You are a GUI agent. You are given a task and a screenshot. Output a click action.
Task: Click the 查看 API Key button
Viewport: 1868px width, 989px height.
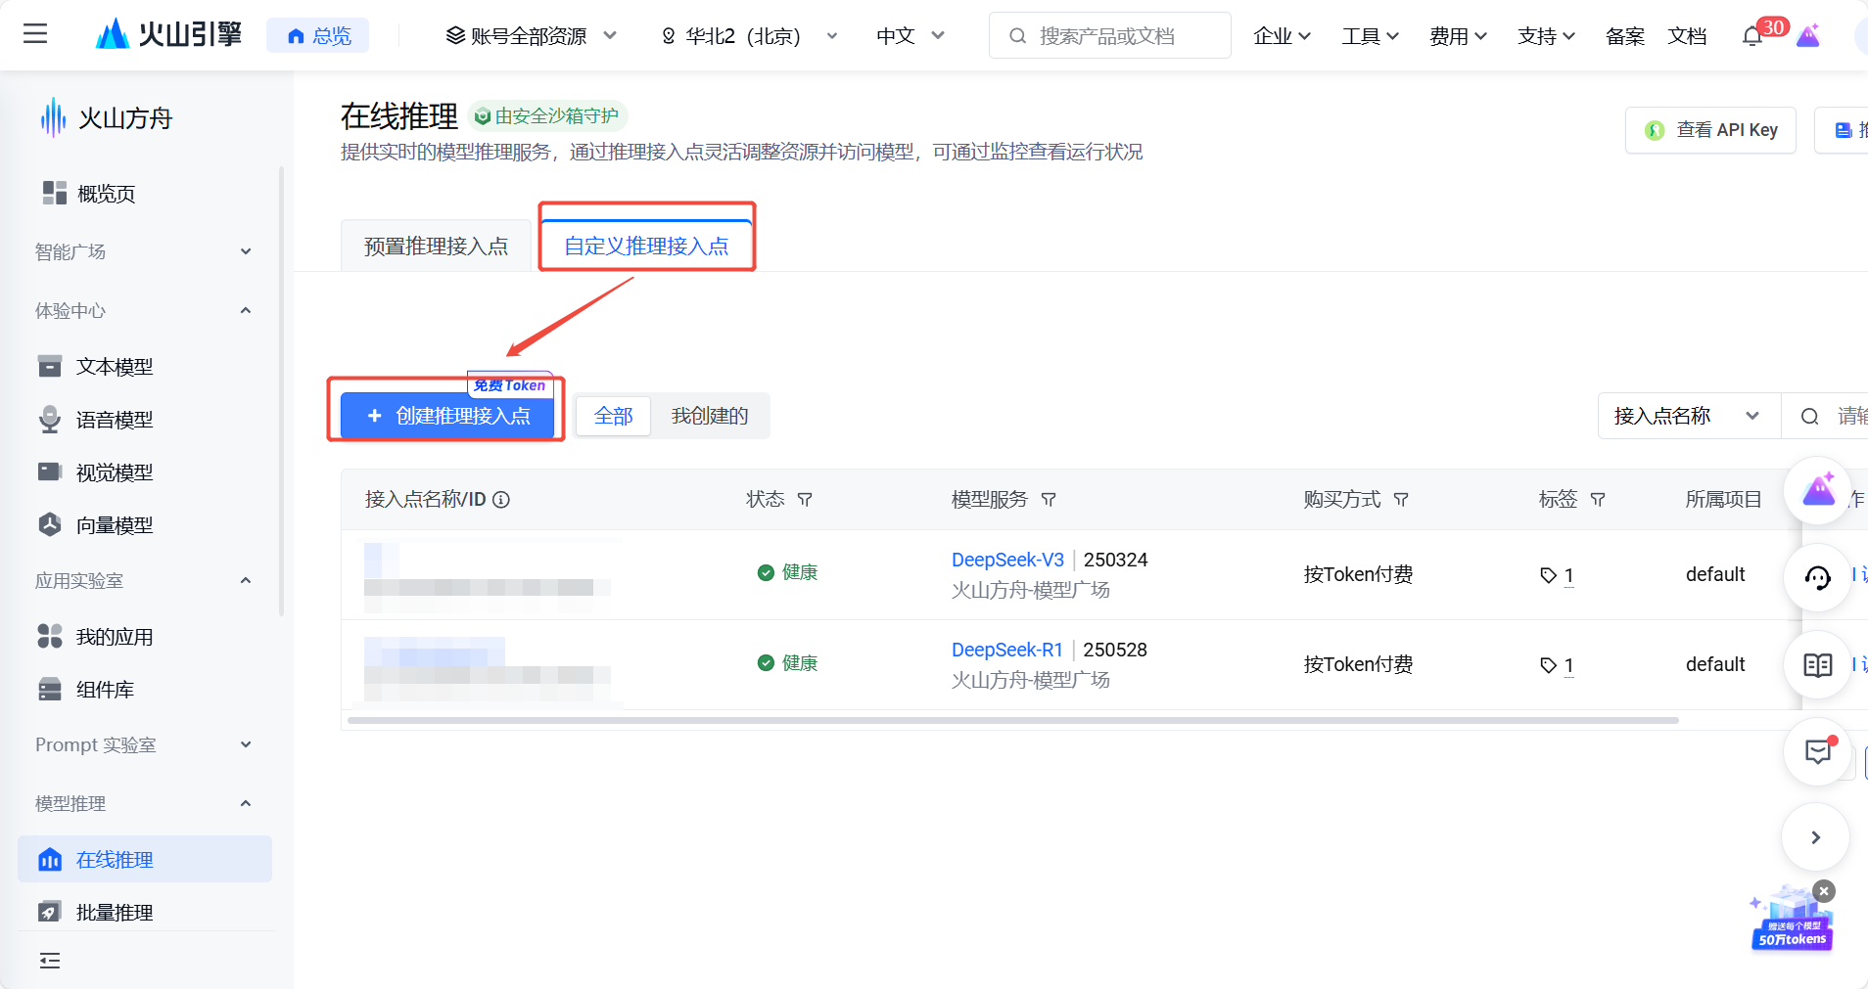tap(1710, 130)
